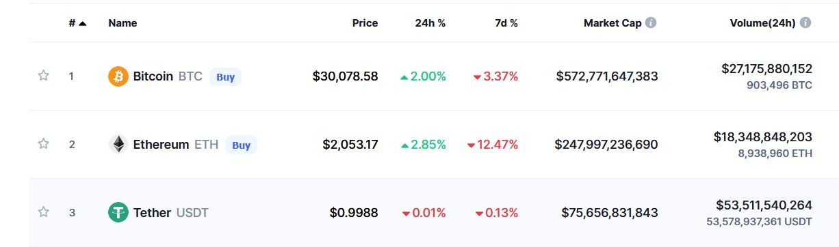Sort table by 24h % column

[x=430, y=23]
